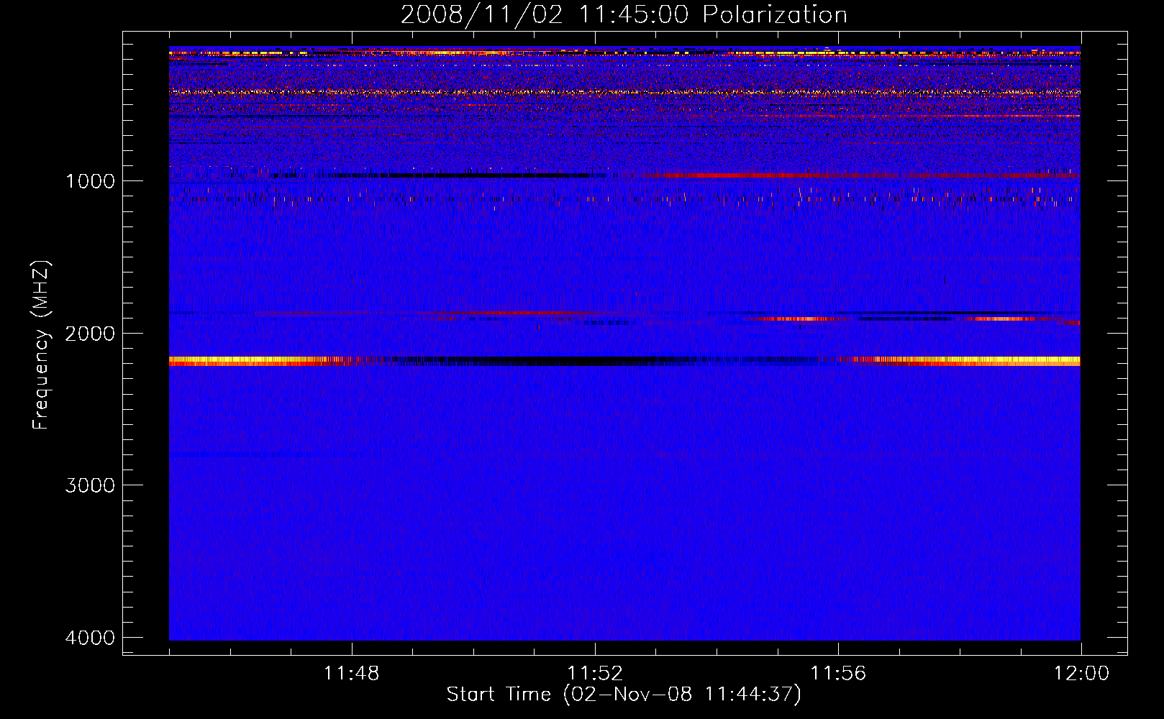Click the y-axis label "Frequency (MHZ)"

coord(41,345)
